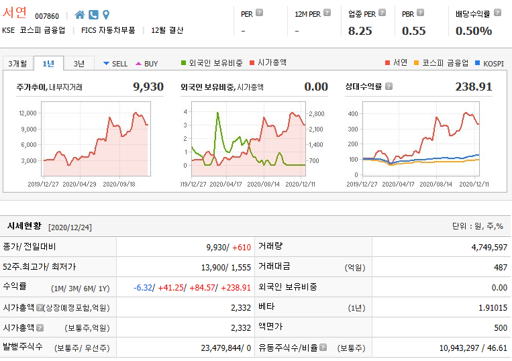Open help icon beside 시가총액 (보통주)

click(40, 327)
